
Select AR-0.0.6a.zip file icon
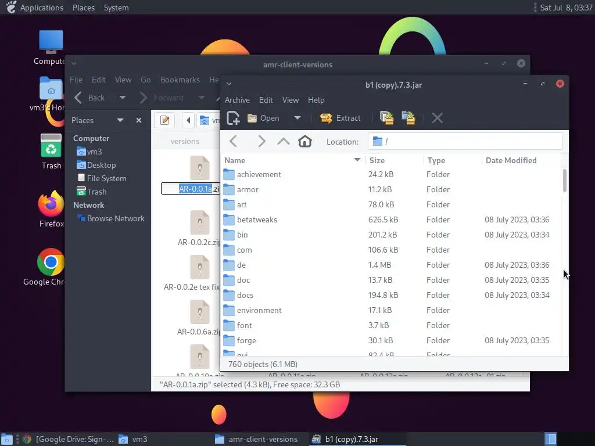tap(200, 312)
